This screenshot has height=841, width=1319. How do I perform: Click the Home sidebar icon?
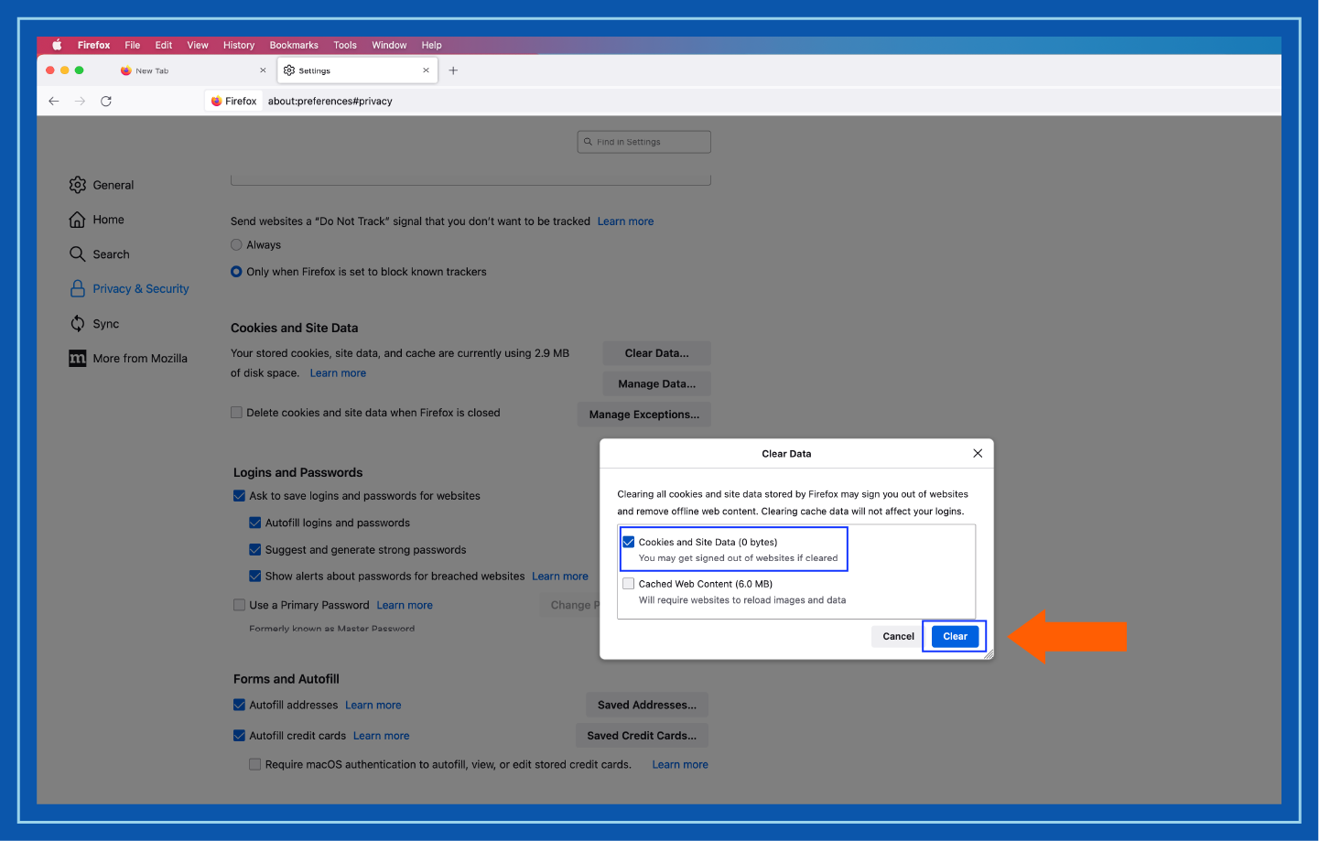pos(78,220)
